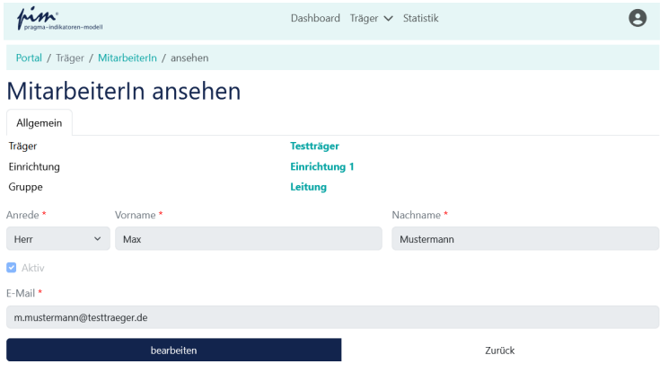Switch to the Allgemein tab
This screenshot has width=668, height=373.
[40, 122]
